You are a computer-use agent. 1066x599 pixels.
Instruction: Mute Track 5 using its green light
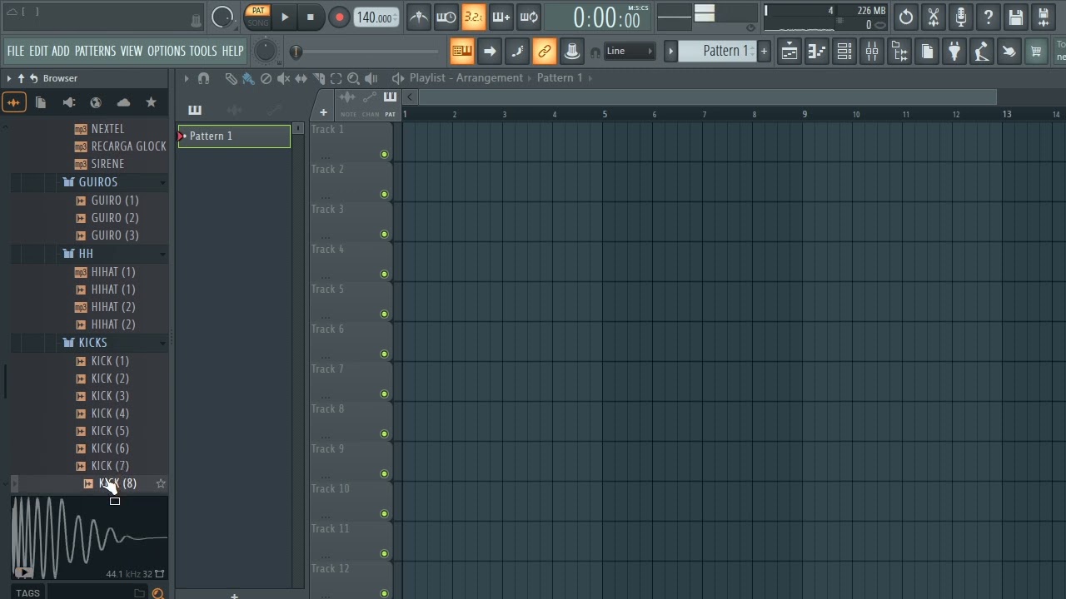click(x=384, y=314)
